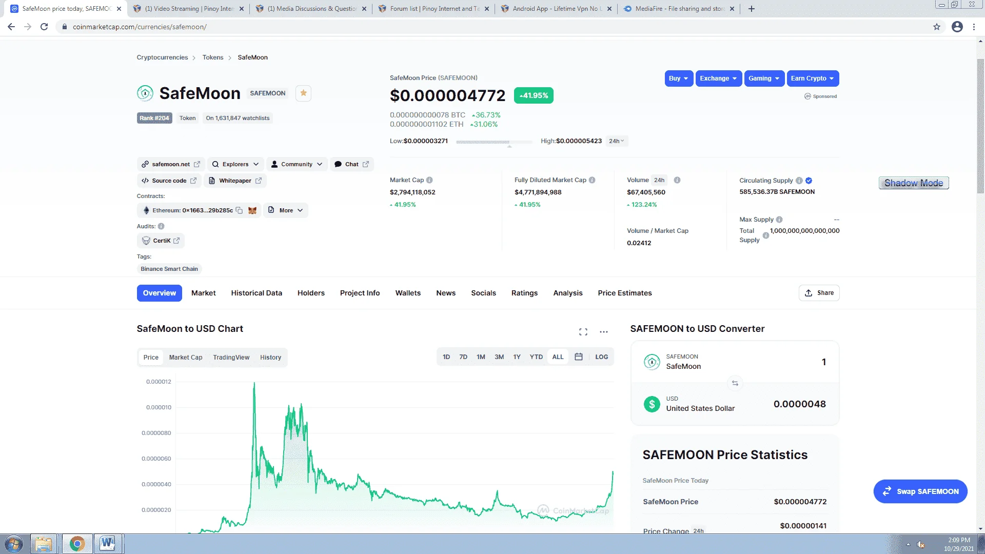Select the 3M chart range
Screen dimensions: 985x554
pos(499,357)
